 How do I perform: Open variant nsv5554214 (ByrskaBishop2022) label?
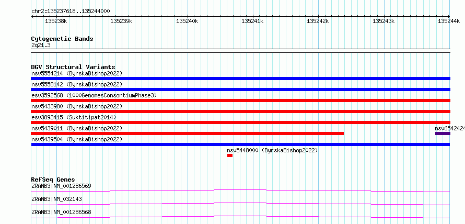tap(76, 73)
